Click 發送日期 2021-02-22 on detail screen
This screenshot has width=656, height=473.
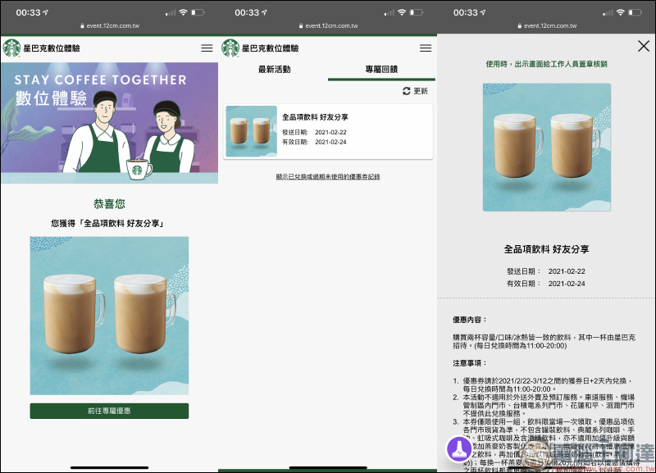pos(546,271)
